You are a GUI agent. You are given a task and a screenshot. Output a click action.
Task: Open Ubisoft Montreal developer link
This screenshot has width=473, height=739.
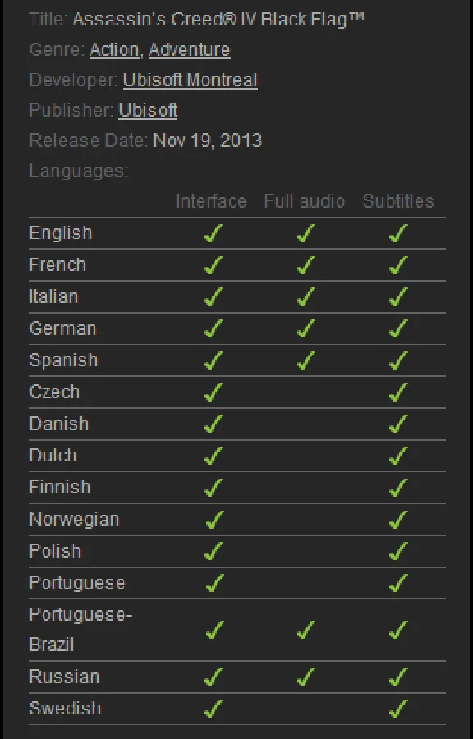pyautogui.click(x=191, y=80)
